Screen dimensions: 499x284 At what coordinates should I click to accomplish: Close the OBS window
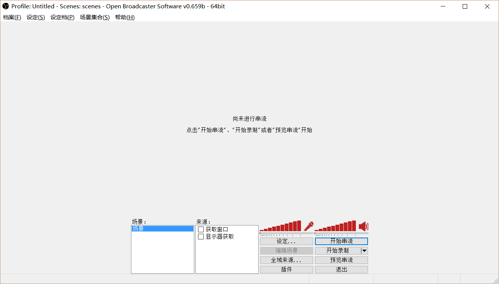click(487, 6)
